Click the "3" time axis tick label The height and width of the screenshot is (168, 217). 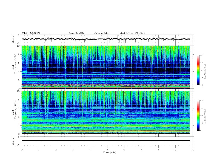(73, 150)
